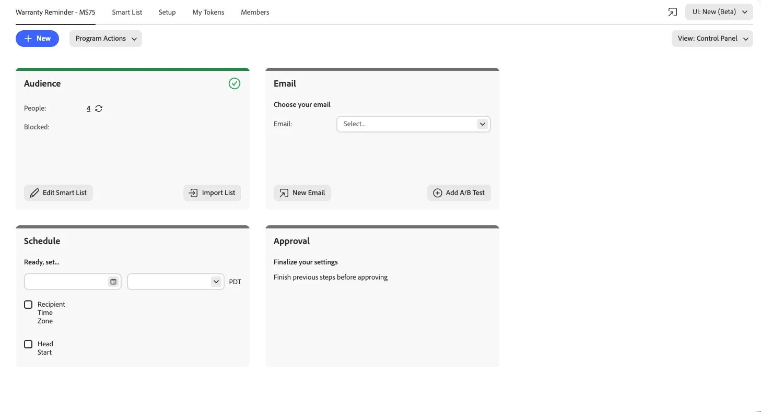The width and height of the screenshot is (761, 412).
Task: Open the Email Select combo box
Action: tap(414, 124)
